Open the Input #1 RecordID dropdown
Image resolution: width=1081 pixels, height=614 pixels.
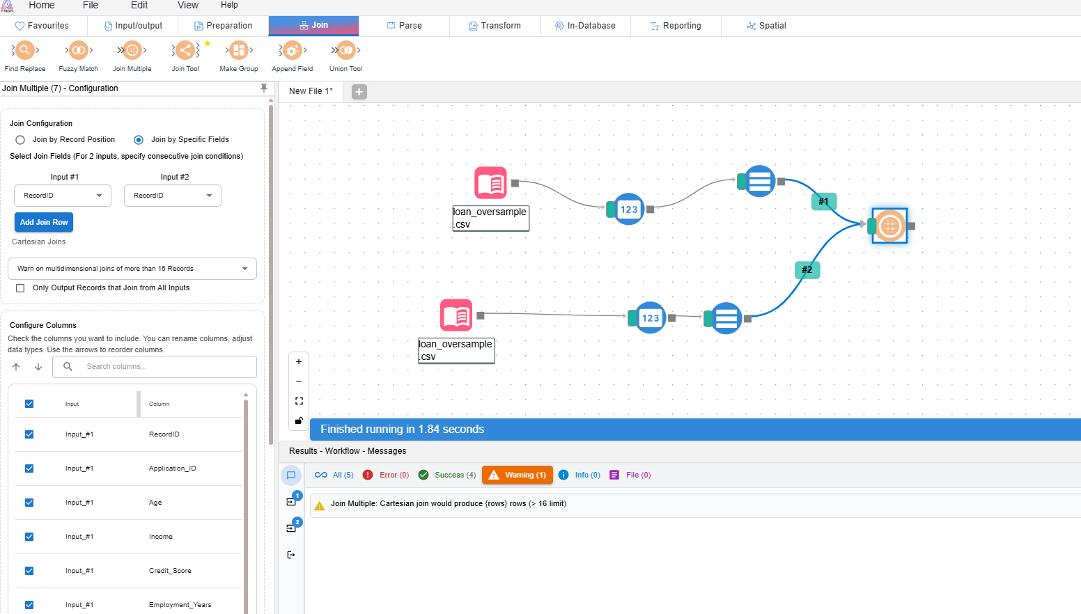pos(62,196)
